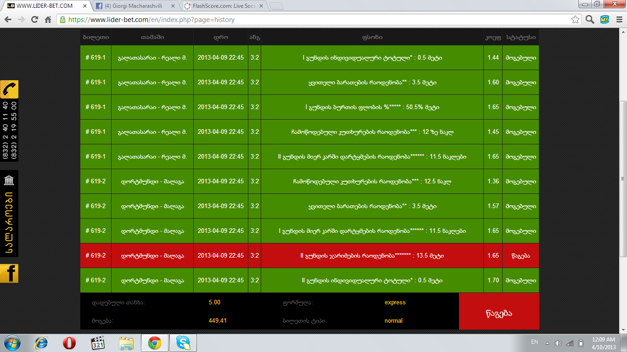Click the coefficient value 1.57
This screenshot has width=627, height=352.
pyautogui.click(x=493, y=206)
